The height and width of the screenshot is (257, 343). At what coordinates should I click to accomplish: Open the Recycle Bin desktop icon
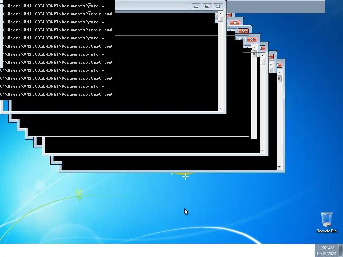[x=326, y=222]
